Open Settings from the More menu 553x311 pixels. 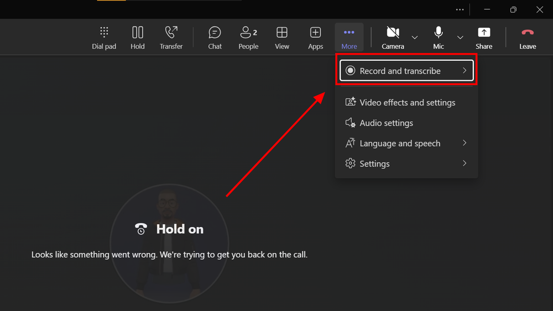point(374,164)
